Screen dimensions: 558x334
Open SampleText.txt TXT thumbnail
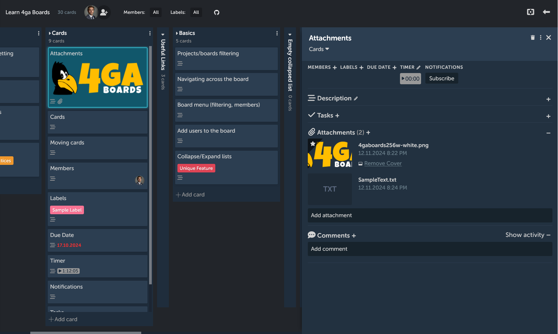[x=330, y=189]
